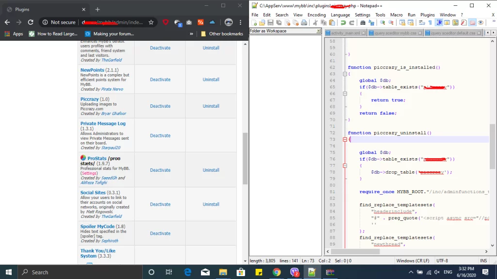Click the red shield extension icon in Chrome
The width and height of the screenshot is (497, 279).
click(x=166, y=22)
